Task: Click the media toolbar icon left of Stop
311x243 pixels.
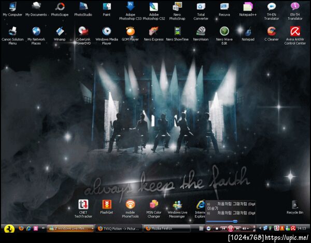Action: 208,228
